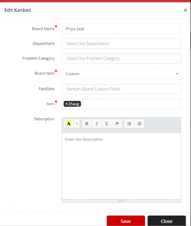Open the text color options dropdown arrow
The width and height of the screenshot is (191, 226).
(77, 123)
